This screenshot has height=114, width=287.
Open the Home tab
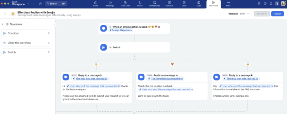click(x=96, y=4)
